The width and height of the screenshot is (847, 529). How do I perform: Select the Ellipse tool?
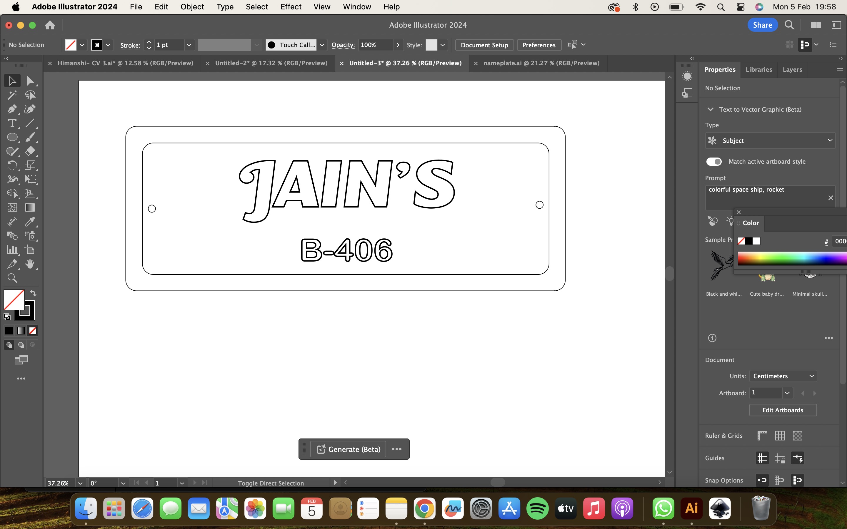click(x=12, y=137)
